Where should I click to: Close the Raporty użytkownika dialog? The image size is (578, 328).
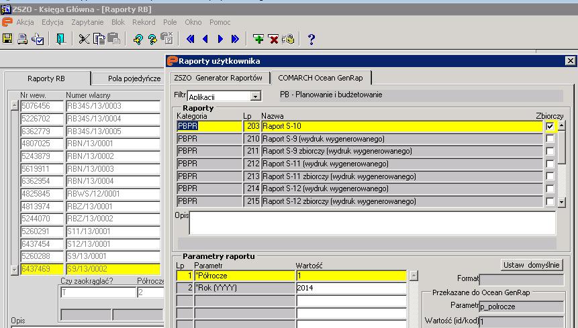[570, 61]
